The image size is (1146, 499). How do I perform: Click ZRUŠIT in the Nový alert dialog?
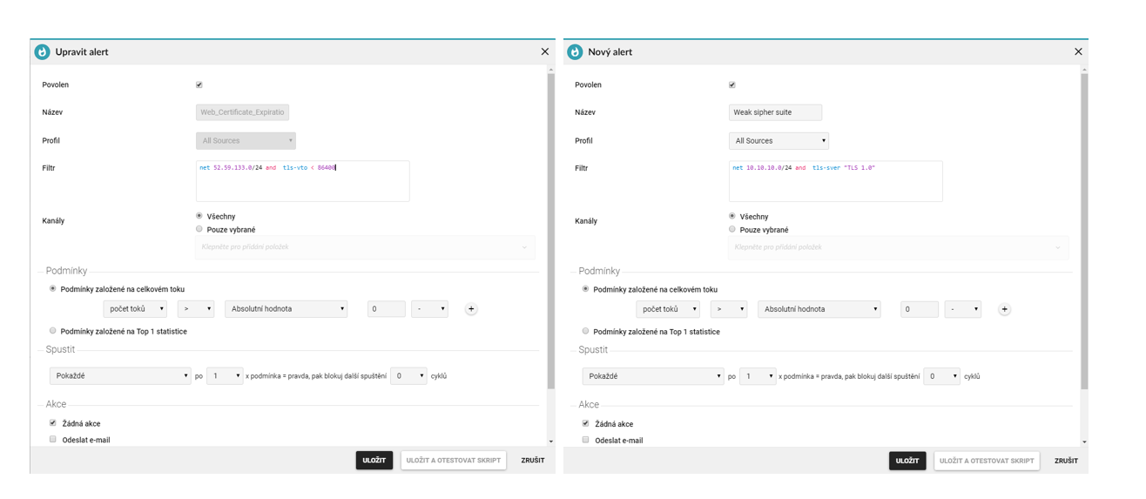[1065, 461]
